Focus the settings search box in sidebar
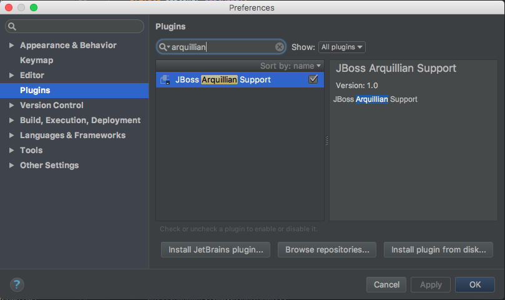The height and width of the screenshot is (300, 505). [74, 26]
